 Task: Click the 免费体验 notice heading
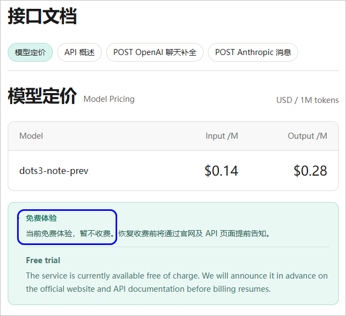41,218
